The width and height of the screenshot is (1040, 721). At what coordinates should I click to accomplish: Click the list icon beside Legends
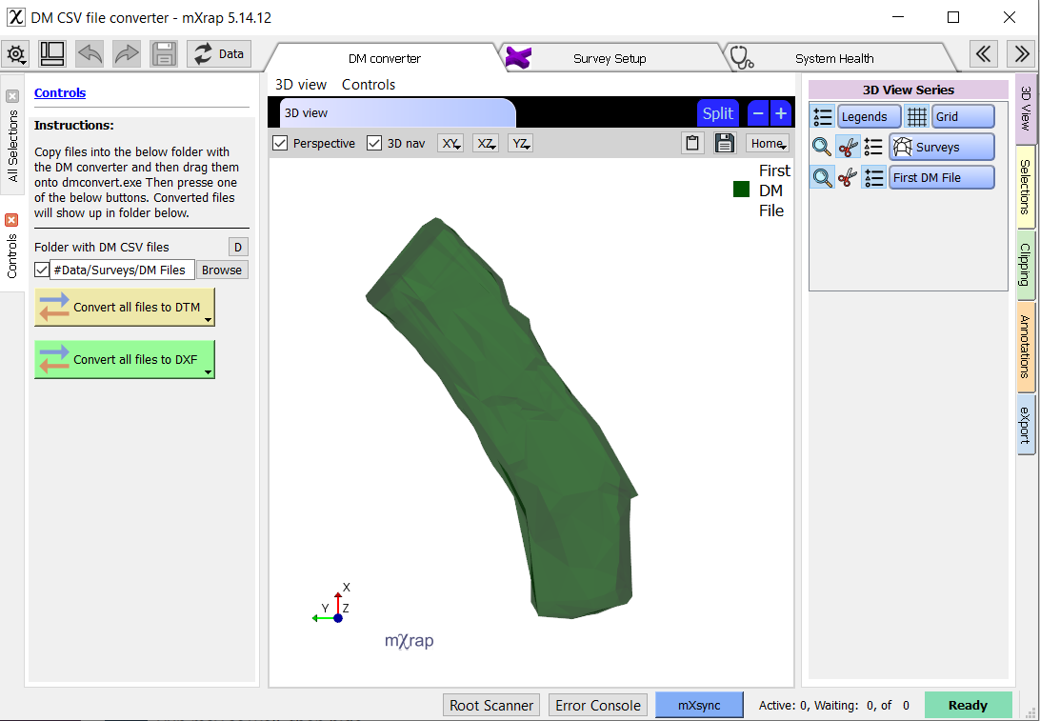[823, 117]
